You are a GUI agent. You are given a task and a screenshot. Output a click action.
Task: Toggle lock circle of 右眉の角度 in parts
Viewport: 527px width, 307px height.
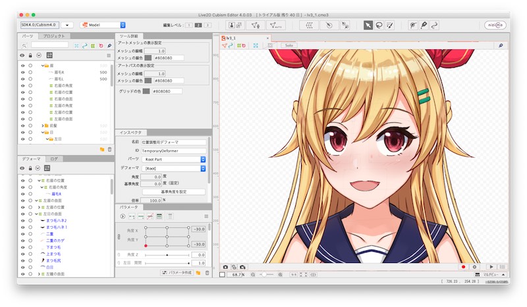point(30,85)
